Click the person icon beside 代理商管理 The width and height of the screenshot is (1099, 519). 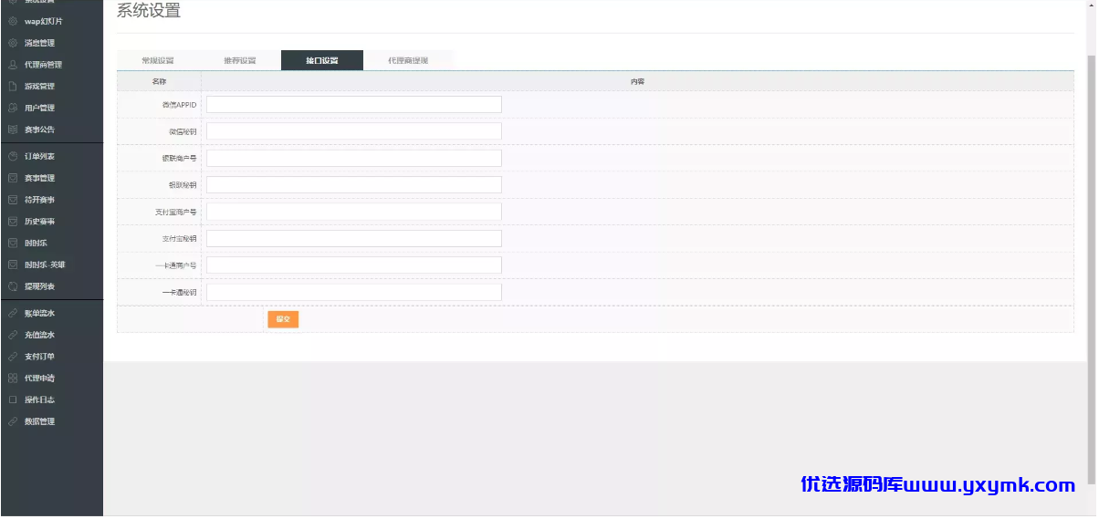coord(13,65)
